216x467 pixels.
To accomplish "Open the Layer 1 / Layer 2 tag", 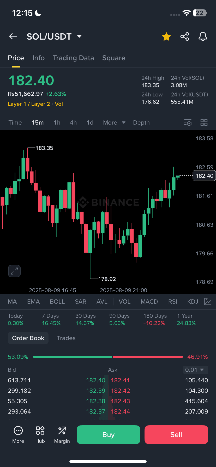I will coord(29,104).
